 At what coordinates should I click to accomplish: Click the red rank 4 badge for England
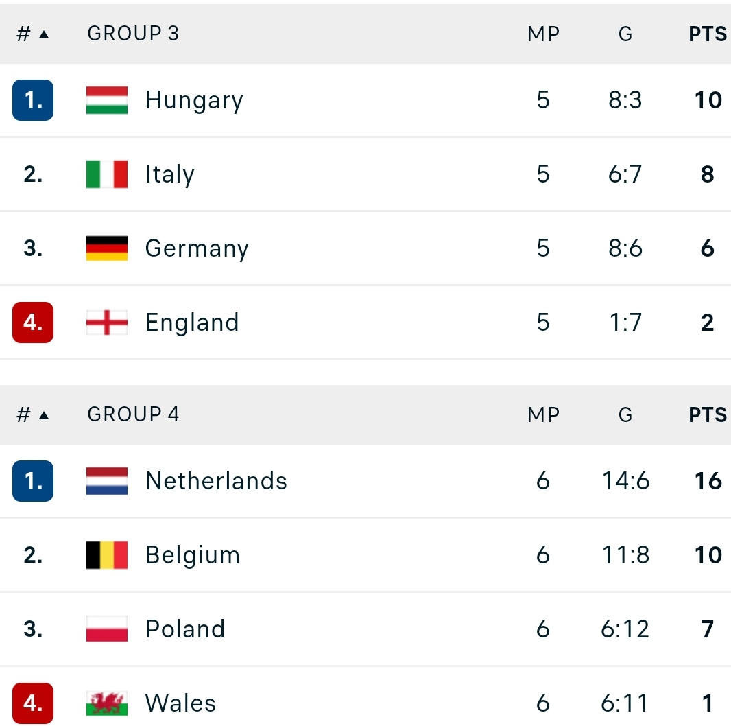coord(33,323)
